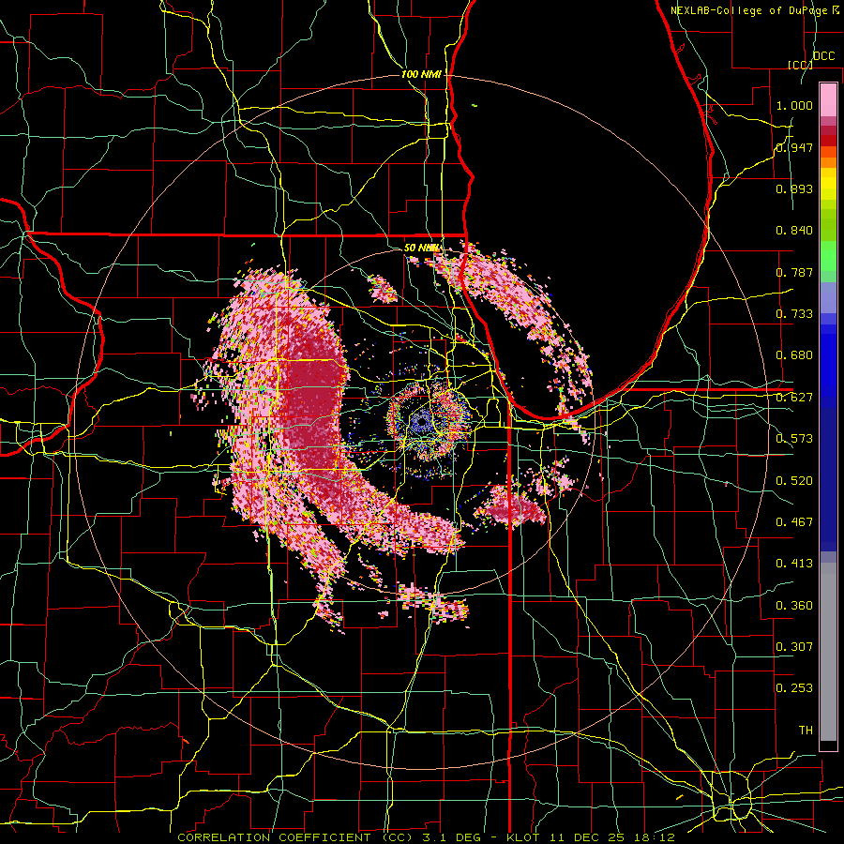The width and height of the screenshot is (844, 844).
Task: Select the 0.787 scale value
Action: tap(794, 272)
